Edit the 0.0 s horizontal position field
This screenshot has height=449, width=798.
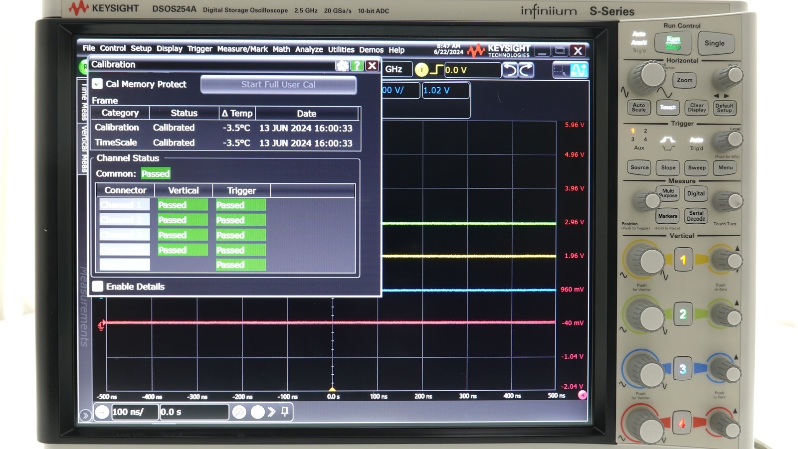(194, 412)
